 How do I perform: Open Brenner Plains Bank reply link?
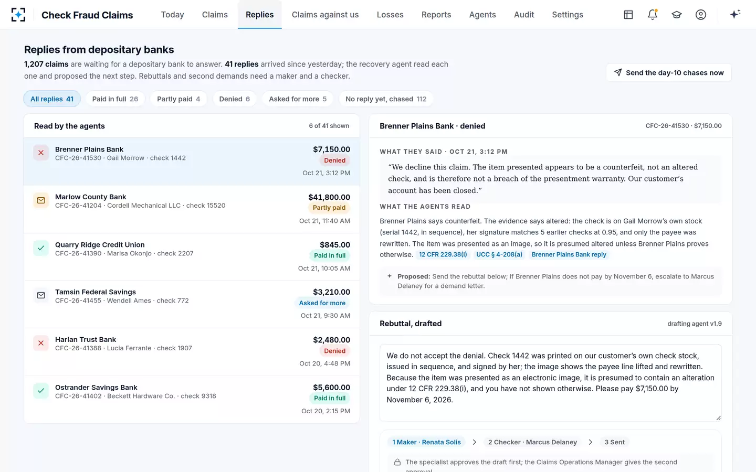[569, 254]
